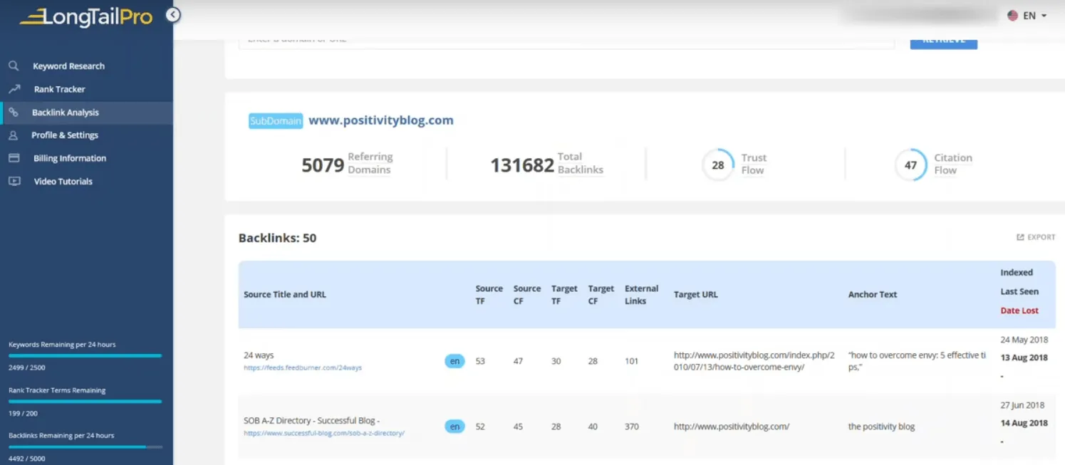The width and height of the screenshot is (1065, 465).
Task: Click the Billing Information card icon
Action: pos(14,158)
